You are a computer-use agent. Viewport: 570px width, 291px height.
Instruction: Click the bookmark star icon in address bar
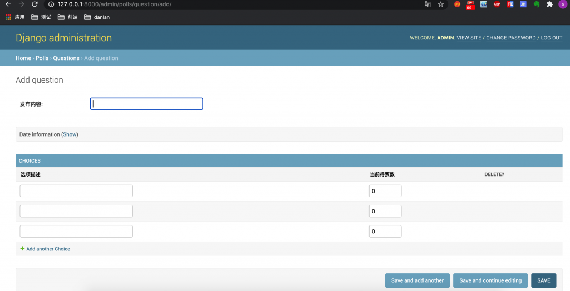[441, 4]
